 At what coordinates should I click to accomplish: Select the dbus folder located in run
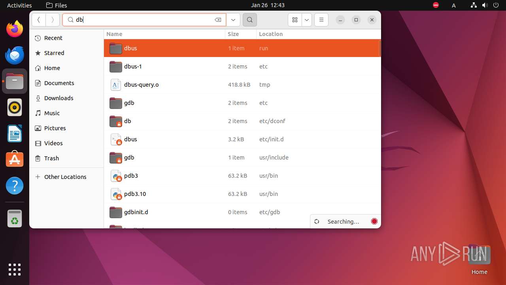242,48
